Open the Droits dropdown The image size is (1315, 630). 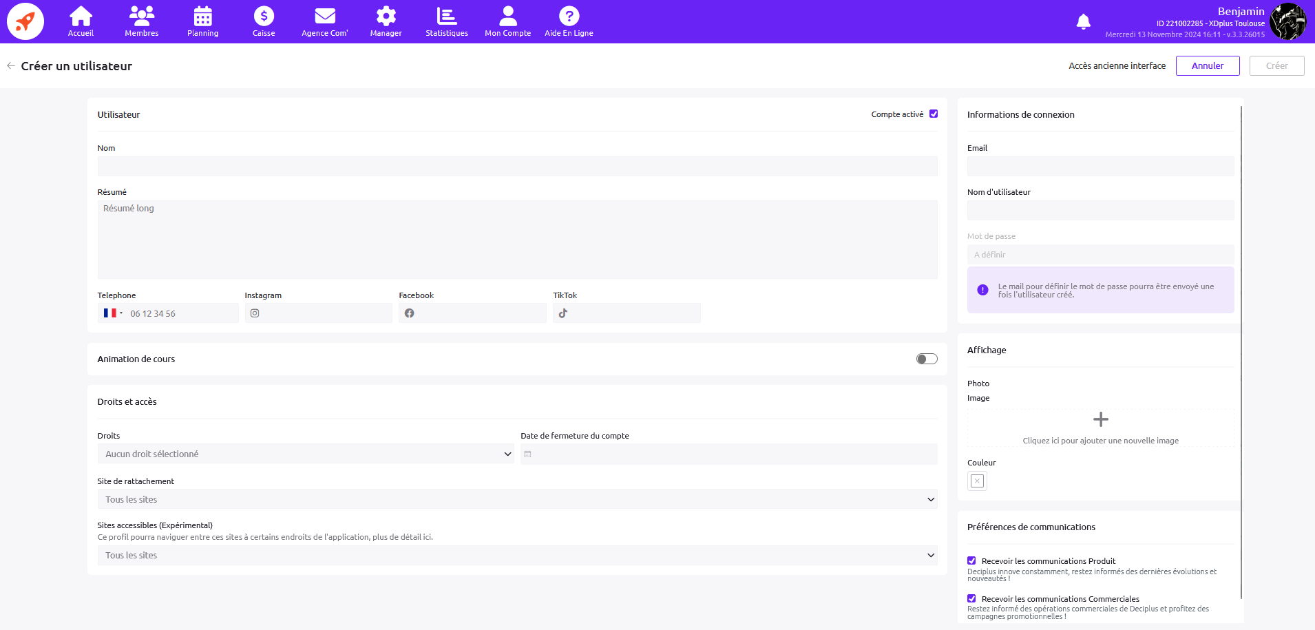[x=306, y=454]
